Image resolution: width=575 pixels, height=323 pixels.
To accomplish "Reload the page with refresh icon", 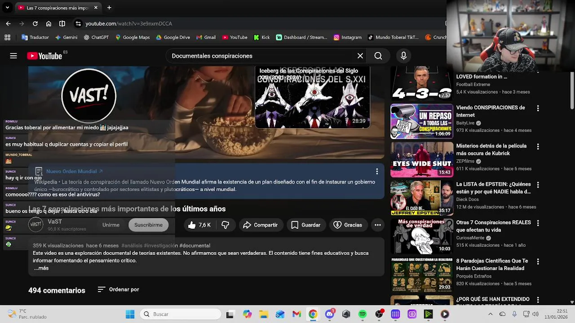I will pyautogui.click(x=35, y=23).
